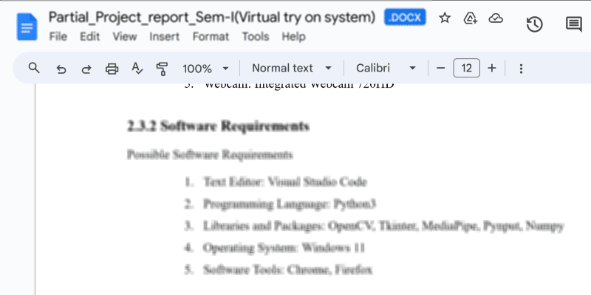Redo the last action

tap(86, 69)
